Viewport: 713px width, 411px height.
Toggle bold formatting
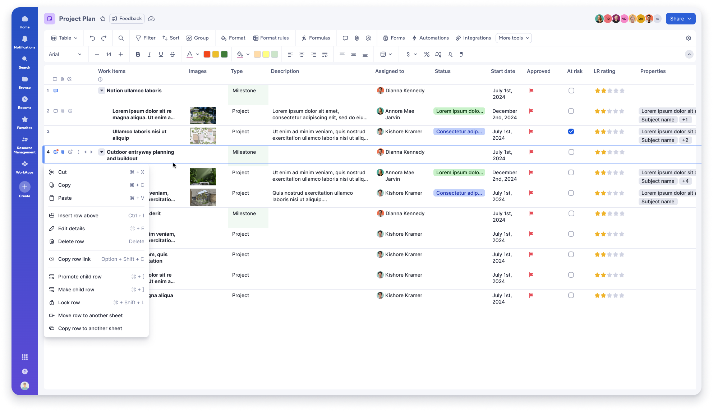click(138, 54)
